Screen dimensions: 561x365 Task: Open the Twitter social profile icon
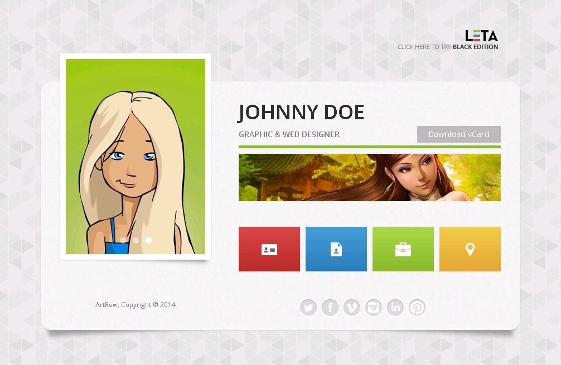(x=308, y=308)
